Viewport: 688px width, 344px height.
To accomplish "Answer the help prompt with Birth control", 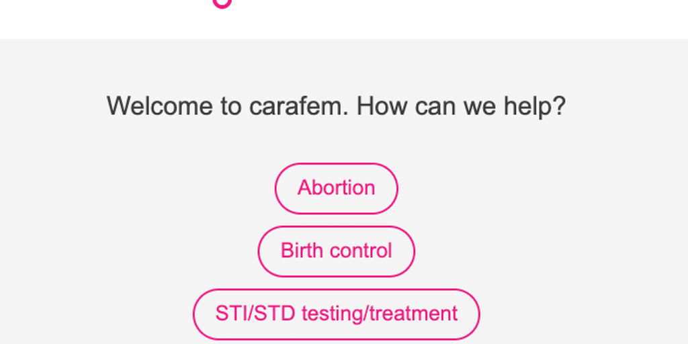I will coord(336,251).
